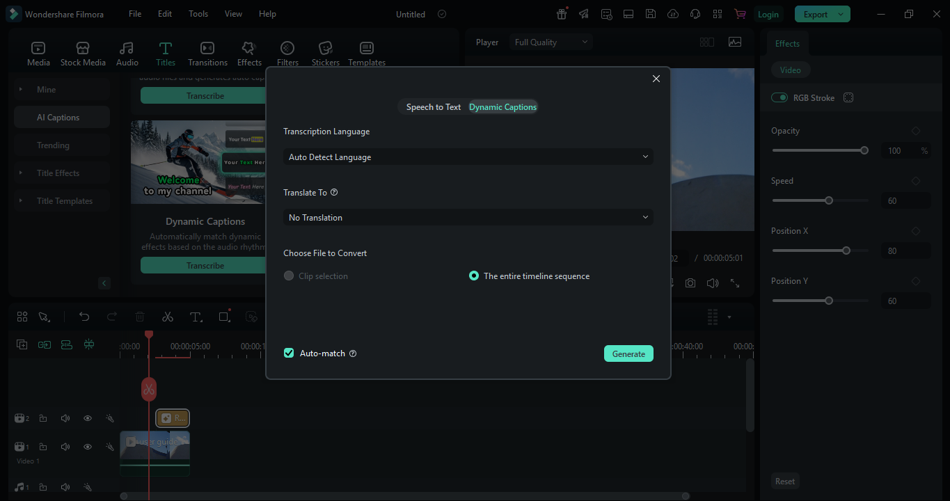Click the Position X value field
Image resolution: width=950 pixels, height=501 pixels.
906,251
